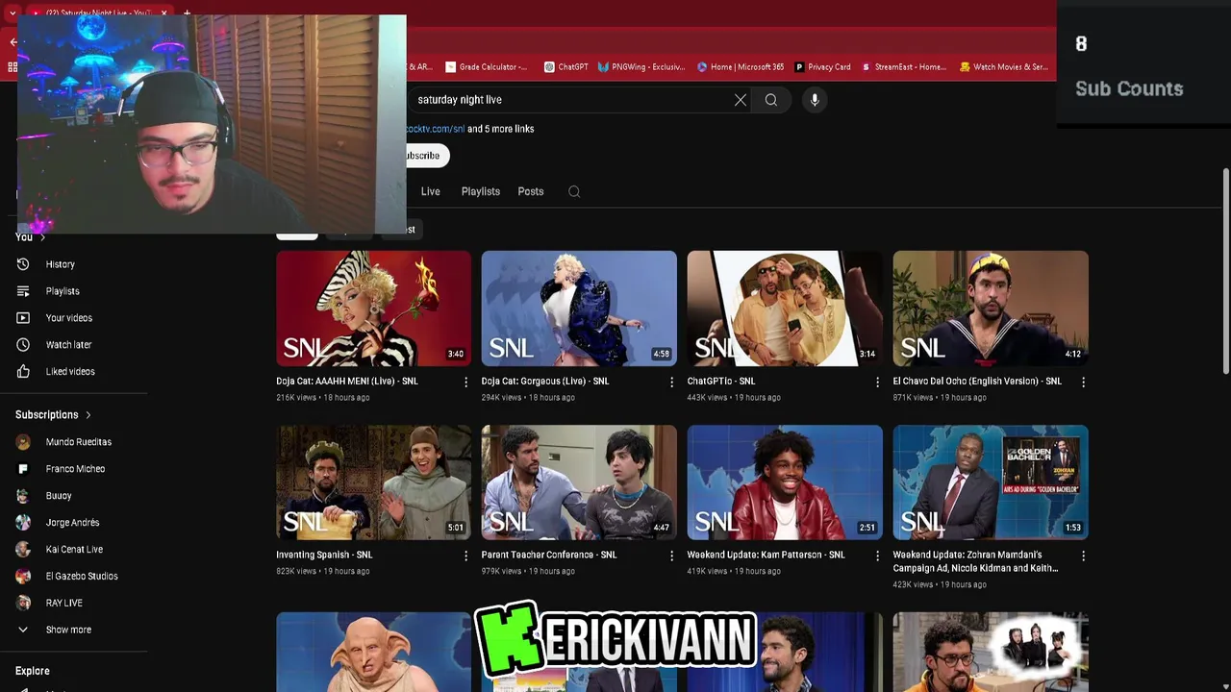The height and width of the screenshot is (692, 1231).
Task: Open options menu for Weekend Update Kam Patterson
Action: pos(877,556)
